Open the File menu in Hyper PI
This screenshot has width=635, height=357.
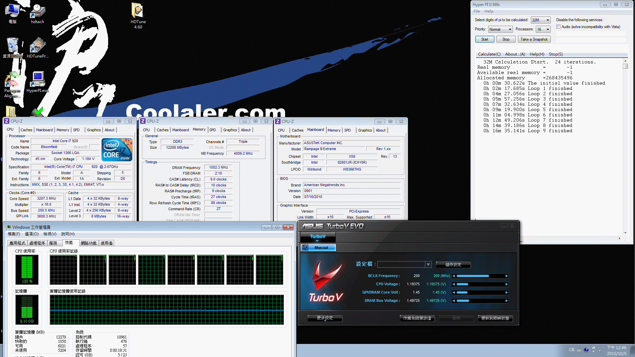coord(477,11)
